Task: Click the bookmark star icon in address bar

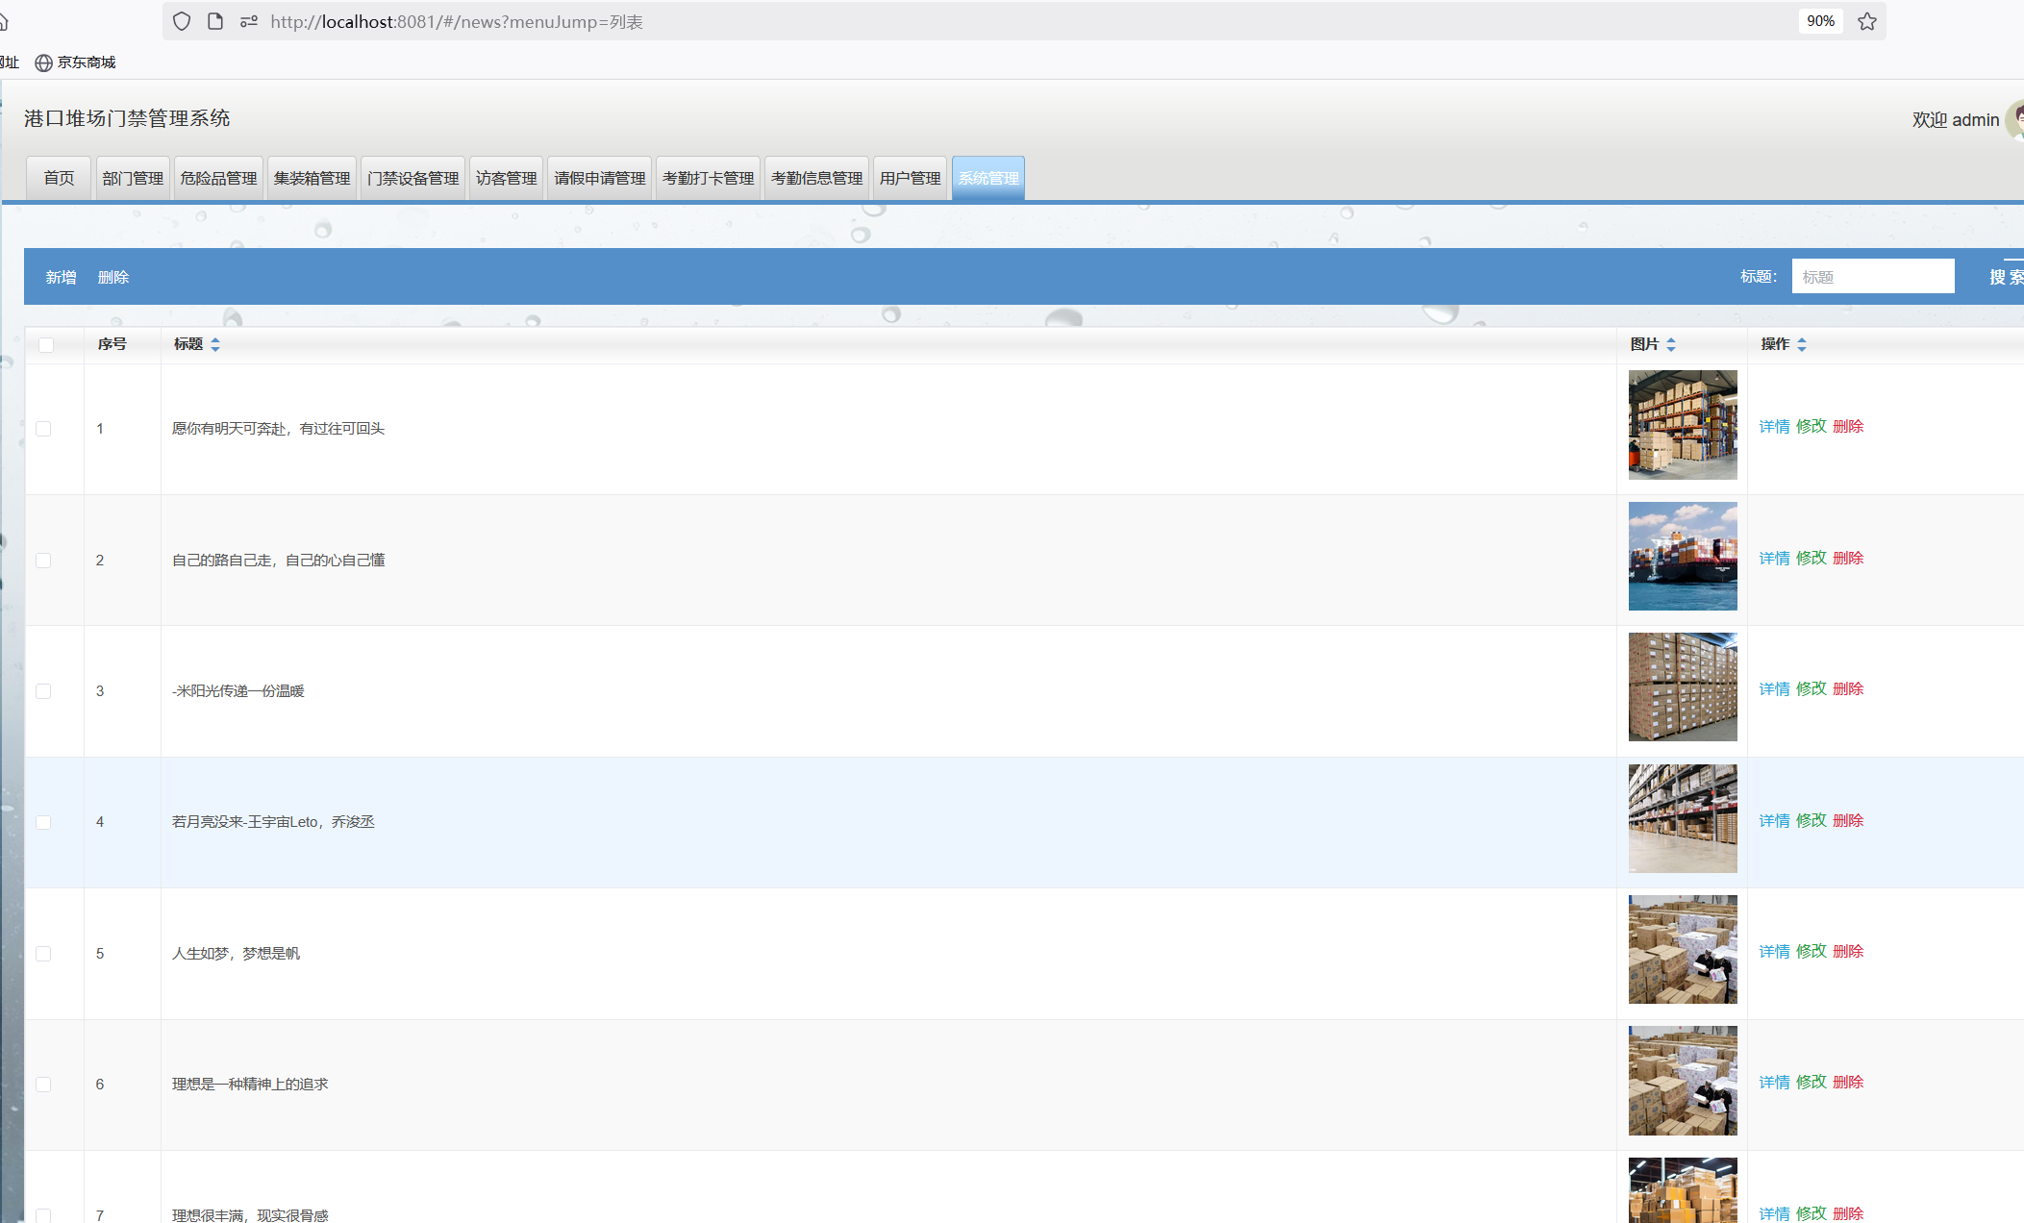Action: pos(1866,21)
